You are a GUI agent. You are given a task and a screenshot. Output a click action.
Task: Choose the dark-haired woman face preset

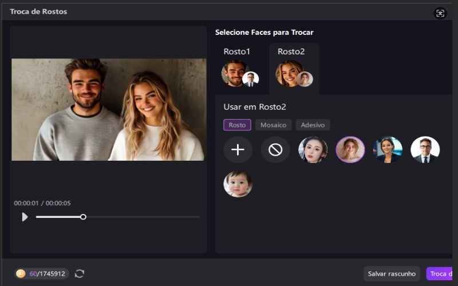click(x=313, y=150)
